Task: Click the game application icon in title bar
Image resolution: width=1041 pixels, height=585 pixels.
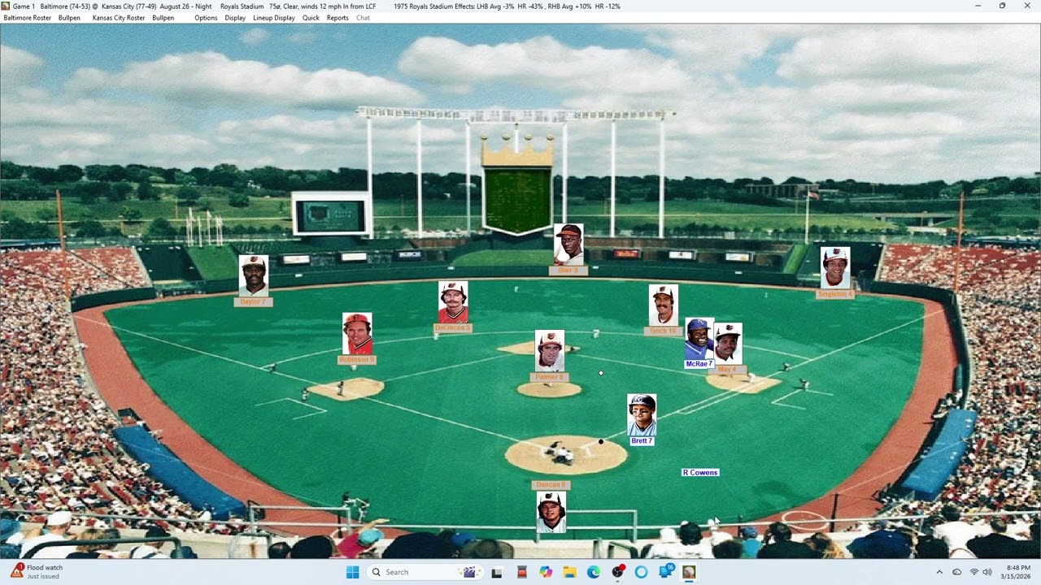Action: (6, 6)
